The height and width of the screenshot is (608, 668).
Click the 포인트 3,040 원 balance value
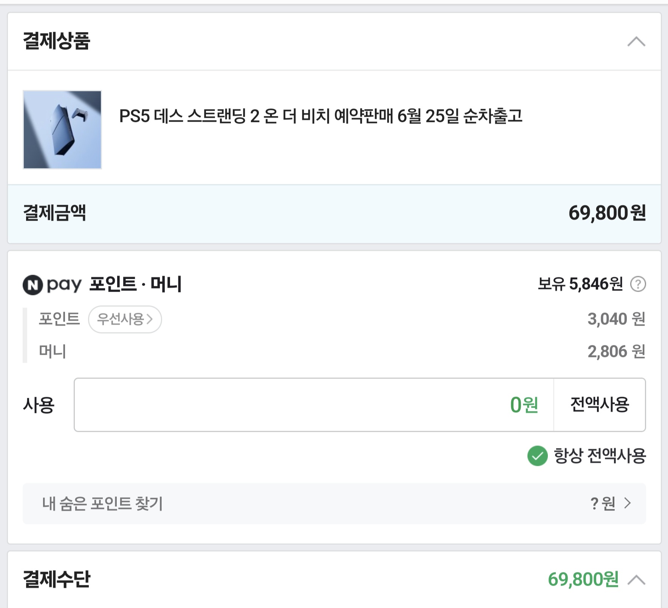click(616, 319)
